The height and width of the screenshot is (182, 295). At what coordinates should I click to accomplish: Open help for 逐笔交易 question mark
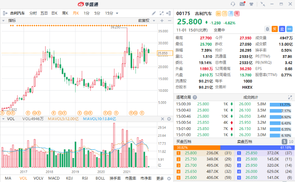pos(195,97)
